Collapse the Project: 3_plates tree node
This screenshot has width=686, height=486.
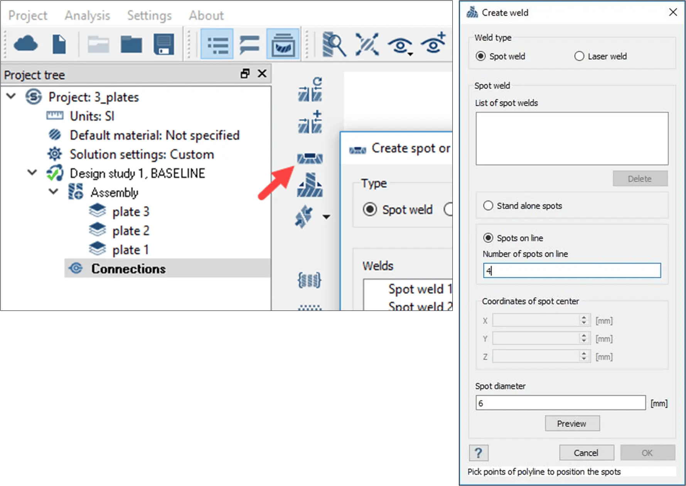pyautogui.click(x=12, y=96)
